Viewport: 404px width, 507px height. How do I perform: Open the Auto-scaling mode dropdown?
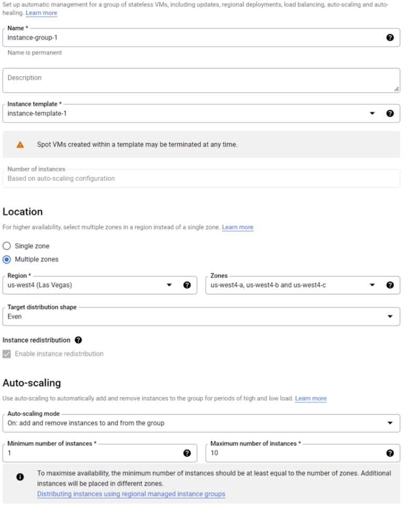click(390, 423)
